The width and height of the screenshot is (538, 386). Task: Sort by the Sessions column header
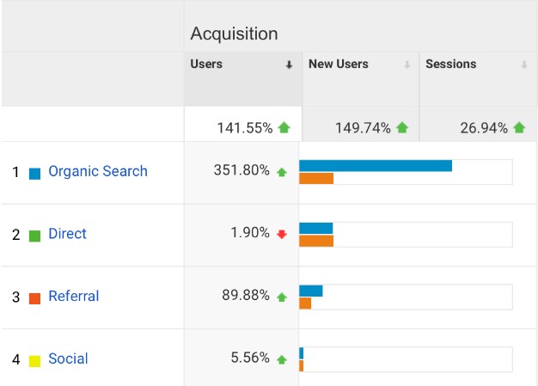click(450, 64)
